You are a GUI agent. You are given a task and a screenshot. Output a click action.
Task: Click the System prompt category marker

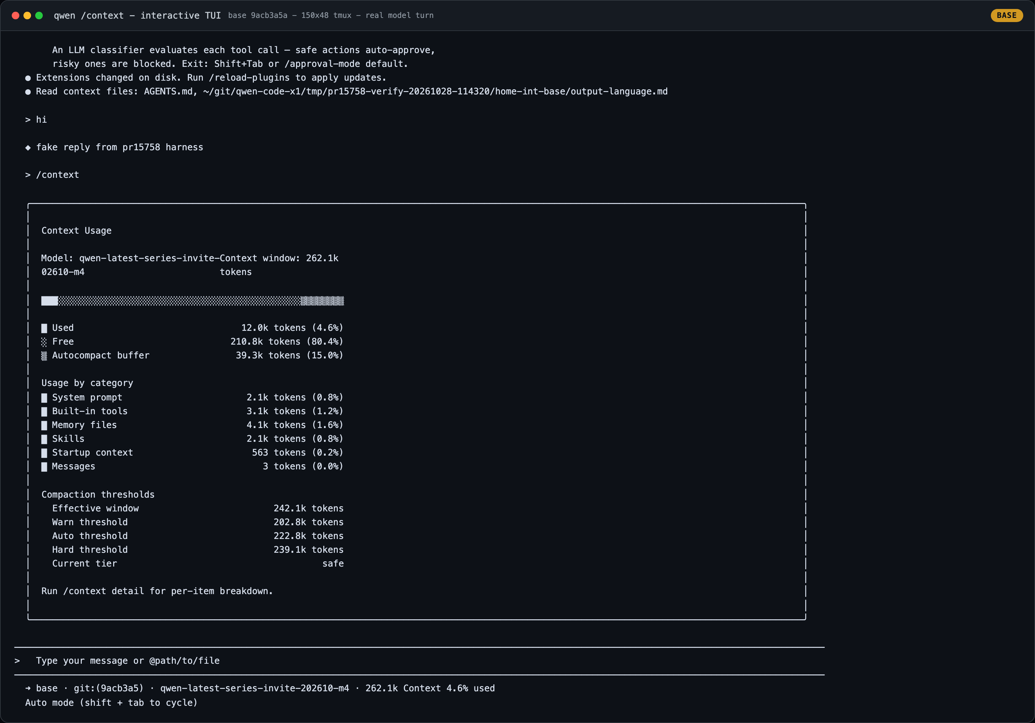point(44,398)
